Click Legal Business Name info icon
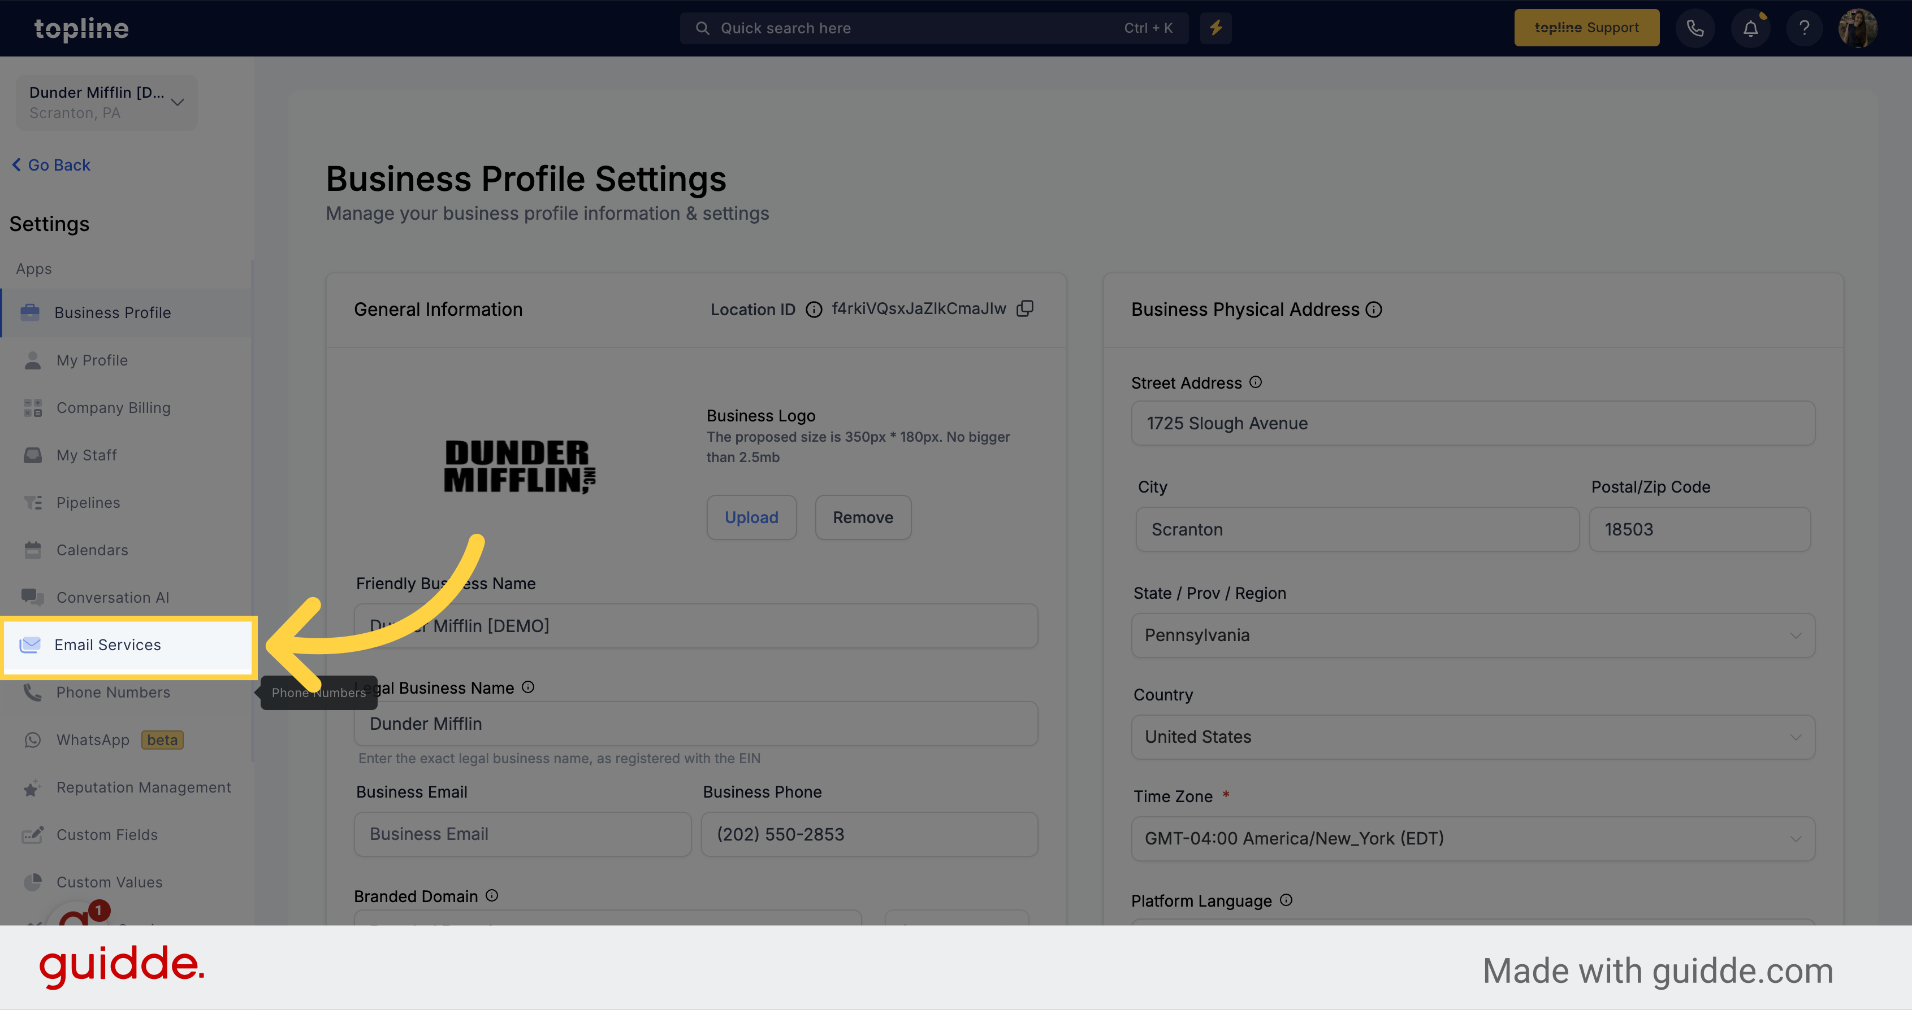1912x1010 pixels. [x=527, y=687]
